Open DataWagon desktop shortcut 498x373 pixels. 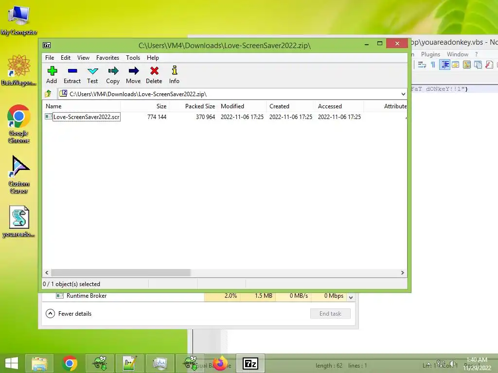click(19, 70)
